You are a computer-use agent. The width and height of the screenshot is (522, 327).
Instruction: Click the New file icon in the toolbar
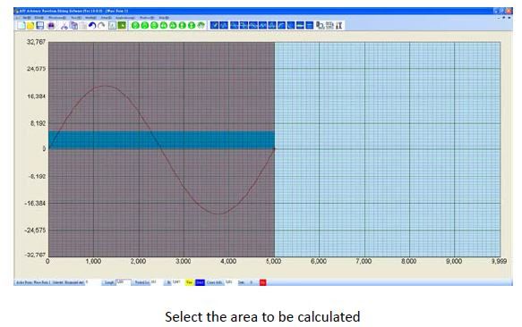[21, 26]
